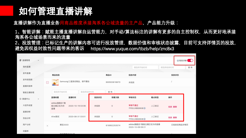Click the 投放内容 column header
246x138 pixels.
(132, 75)
